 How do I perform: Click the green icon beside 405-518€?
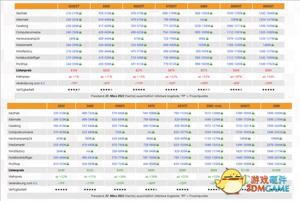[113, 13]
